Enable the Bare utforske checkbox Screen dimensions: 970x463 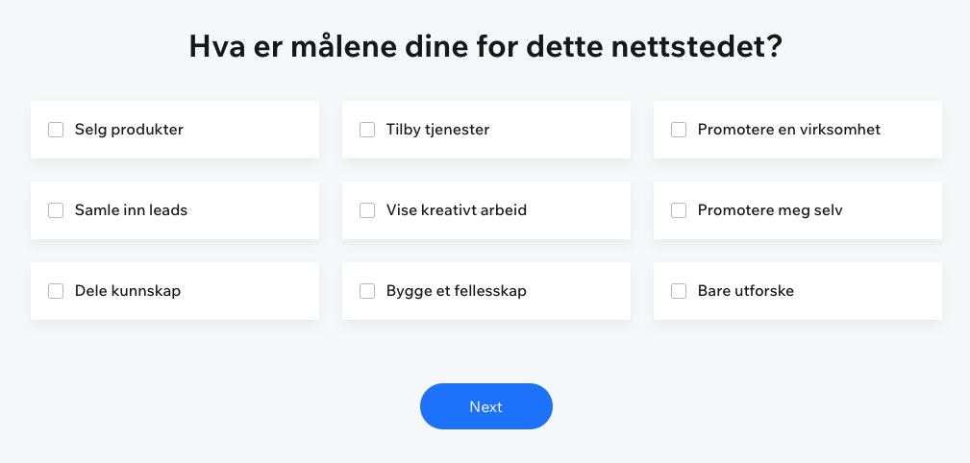679,291
